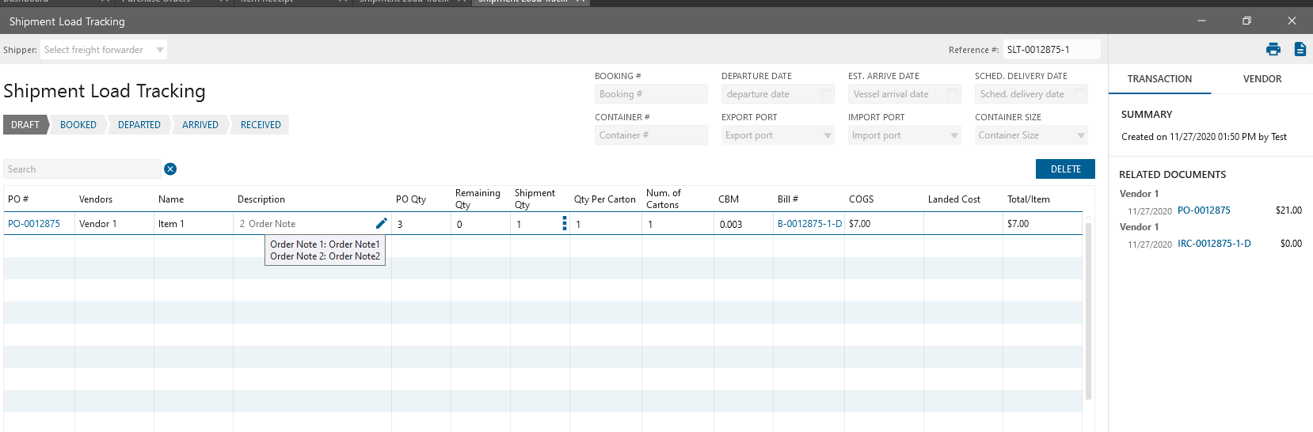The image size is (1313, 432).
Task: Set status to Booked
Action: point(78,125)
